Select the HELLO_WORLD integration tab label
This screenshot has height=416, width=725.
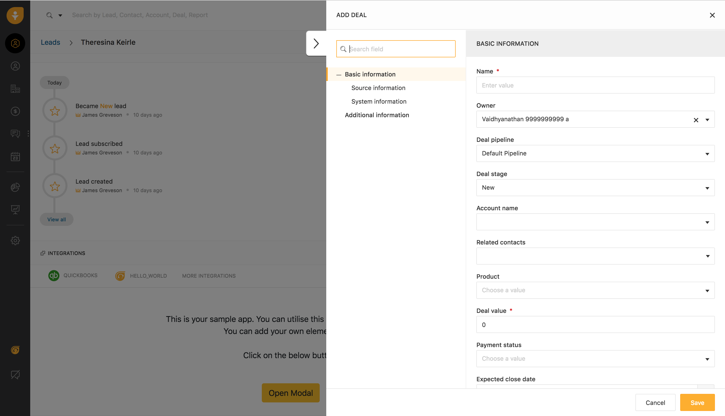(x=148, y=276)
